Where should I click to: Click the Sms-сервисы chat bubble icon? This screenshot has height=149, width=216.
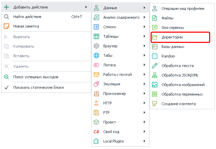pyautogui.click(x=155, y=28)
